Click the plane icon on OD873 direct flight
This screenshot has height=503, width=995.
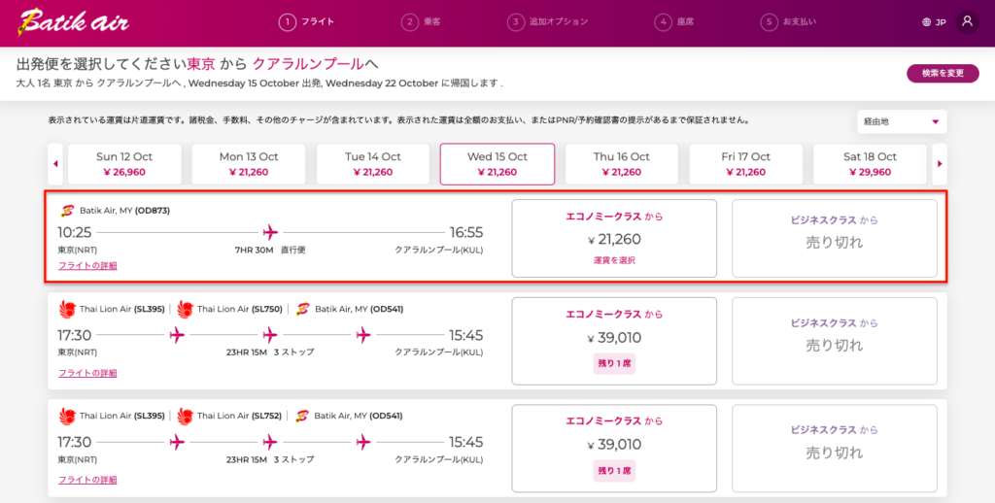pos(270,231)
